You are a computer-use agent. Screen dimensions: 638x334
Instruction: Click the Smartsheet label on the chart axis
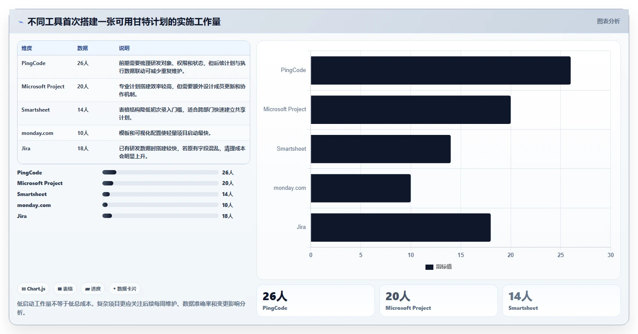[x=291, y=149]
